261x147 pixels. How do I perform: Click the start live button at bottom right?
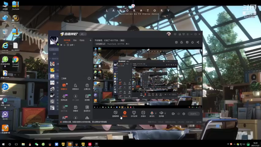click(193, 114)
